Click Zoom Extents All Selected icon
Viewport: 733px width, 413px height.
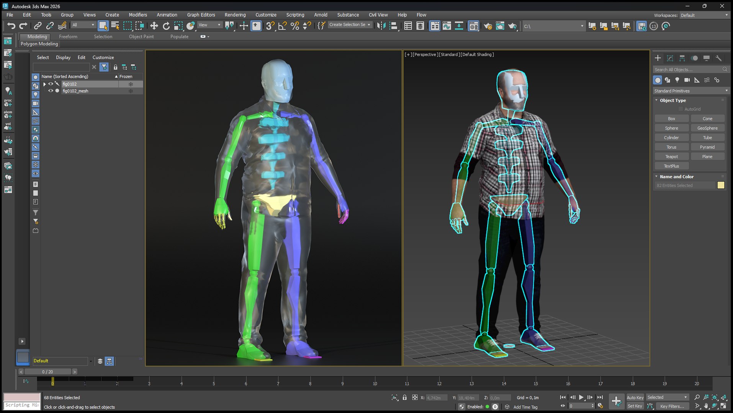tap(723, 398)
